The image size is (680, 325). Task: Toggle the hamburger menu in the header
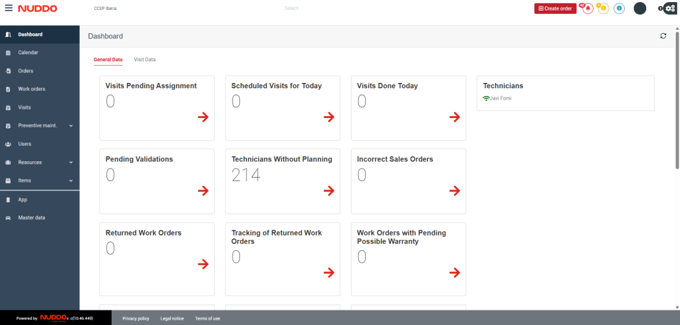(9, 8)
